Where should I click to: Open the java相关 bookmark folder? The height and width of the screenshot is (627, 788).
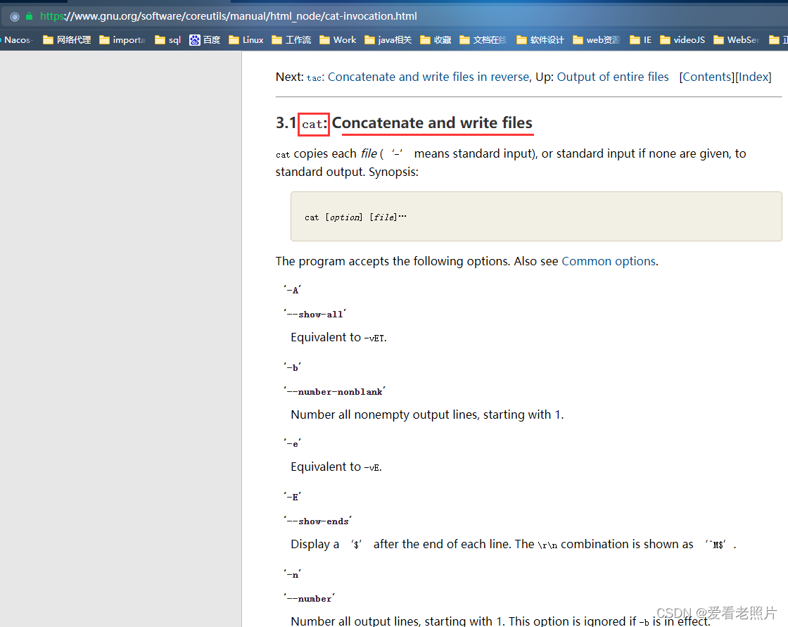click(x=388, y=39)
